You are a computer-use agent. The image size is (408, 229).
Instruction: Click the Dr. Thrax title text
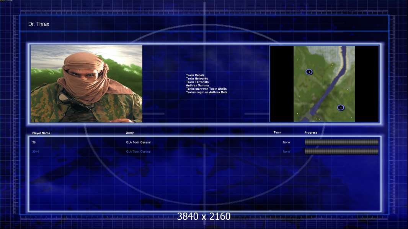pos(39,24)
